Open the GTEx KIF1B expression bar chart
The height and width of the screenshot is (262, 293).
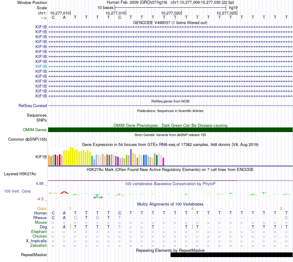point(106,156)
